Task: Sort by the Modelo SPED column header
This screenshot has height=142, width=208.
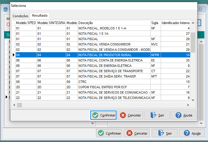Action: [26, 23]
